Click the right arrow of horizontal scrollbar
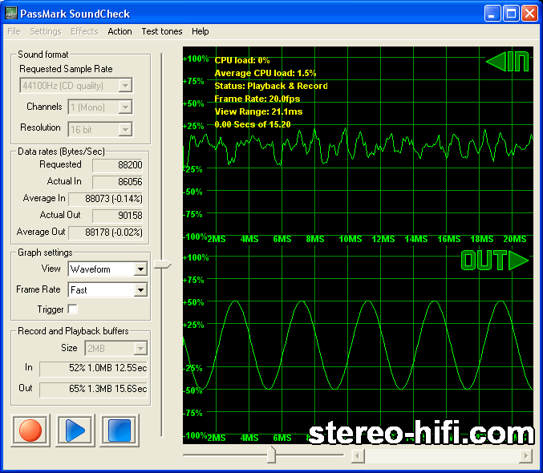The width and height of the screenshot is (543, 473). point(525,456)
